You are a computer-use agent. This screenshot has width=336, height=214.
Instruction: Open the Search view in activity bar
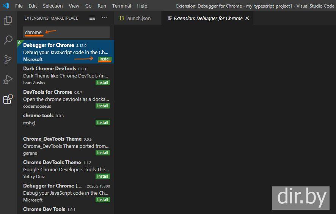point(8,40)
